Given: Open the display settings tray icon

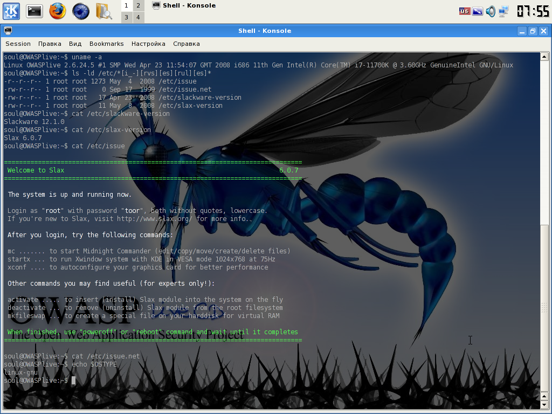Looking at the screenshot, I should 478,11.
